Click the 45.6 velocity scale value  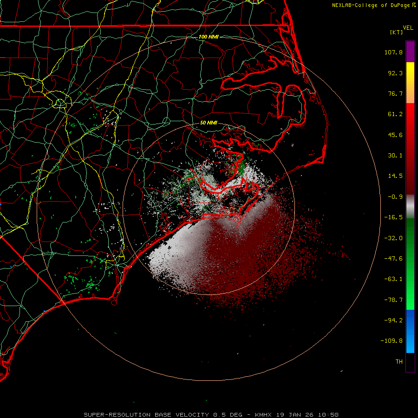395,135
